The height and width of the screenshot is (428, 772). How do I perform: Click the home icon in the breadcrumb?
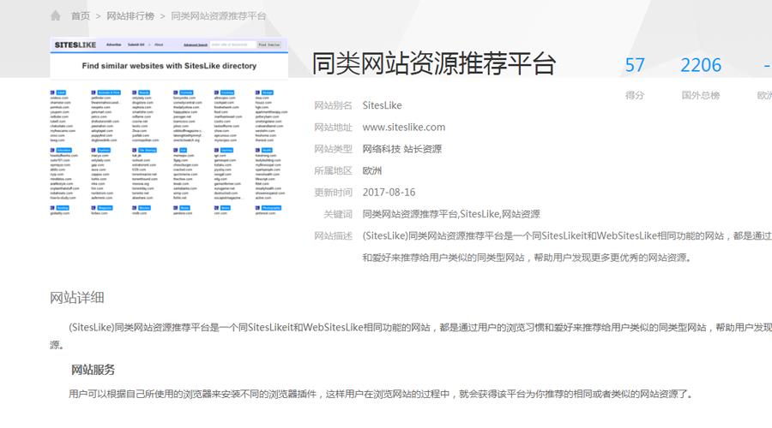tap(56, 16)
